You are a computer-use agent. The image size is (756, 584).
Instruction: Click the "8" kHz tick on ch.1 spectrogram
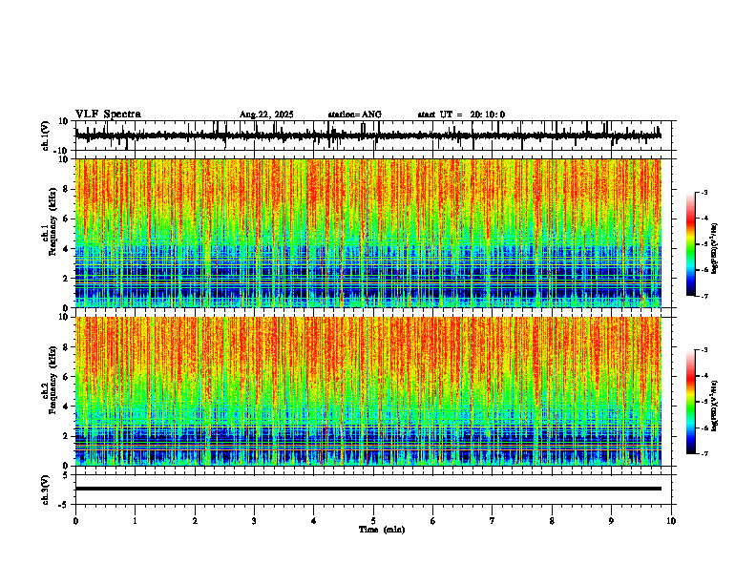(x=66, y=189)
